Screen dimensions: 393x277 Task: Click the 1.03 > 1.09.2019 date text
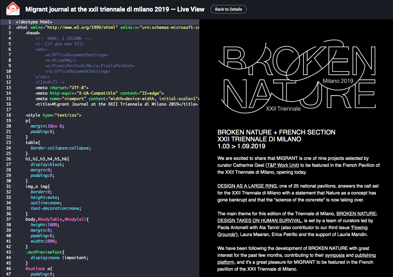coord(241,146)
